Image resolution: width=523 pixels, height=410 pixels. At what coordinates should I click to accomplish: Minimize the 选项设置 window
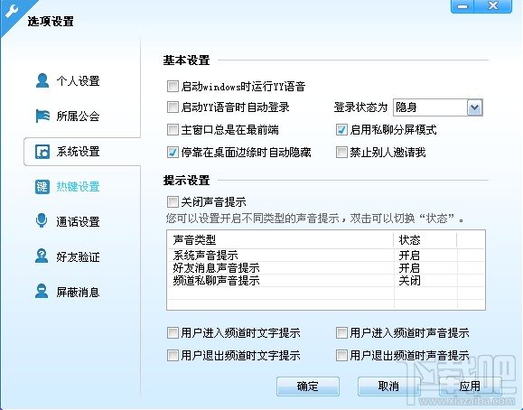[462, 6]
